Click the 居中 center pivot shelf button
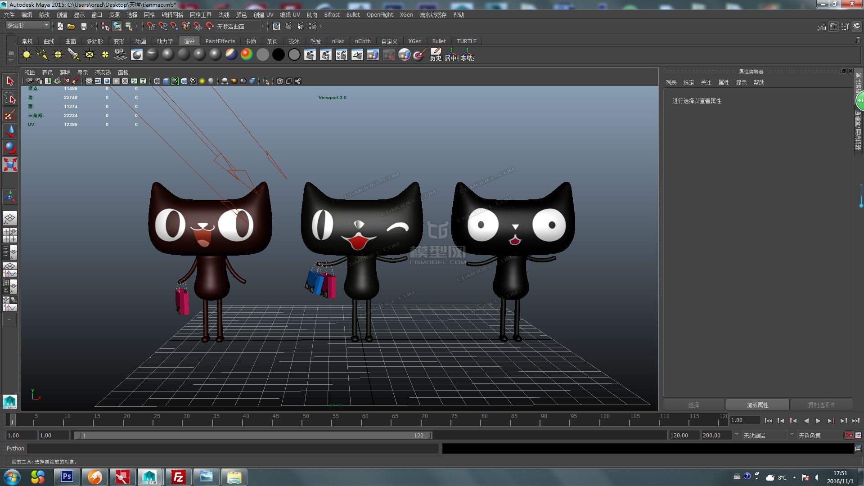Viewport: 864px width, 486px height. click(451, 55)
